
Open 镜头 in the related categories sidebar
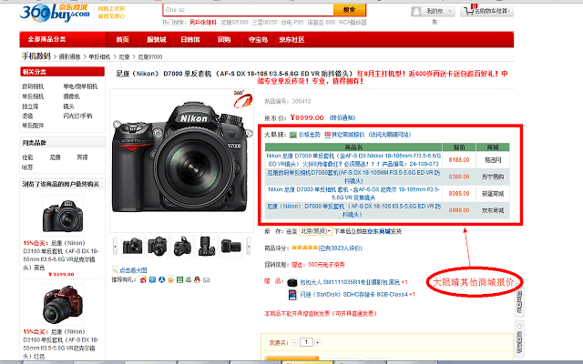(x=68, y=106)
